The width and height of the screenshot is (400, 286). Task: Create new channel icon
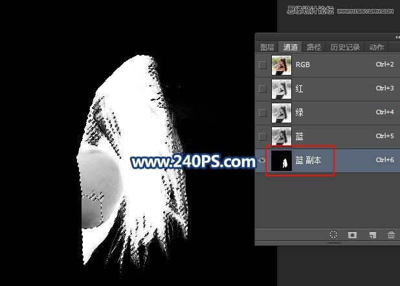pyautogui.click(x=372, y=234)
